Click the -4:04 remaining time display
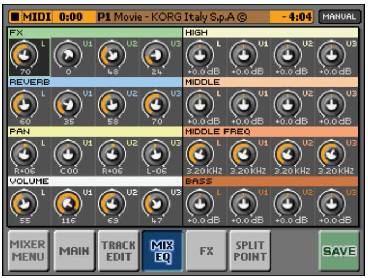Viewport: 368px width, 278px height. coord(297,17)
